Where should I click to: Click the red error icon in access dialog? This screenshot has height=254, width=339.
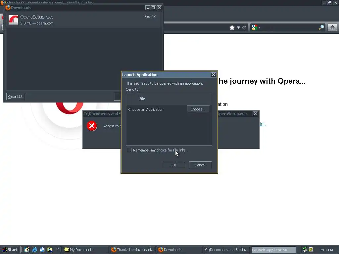point(92,126)
